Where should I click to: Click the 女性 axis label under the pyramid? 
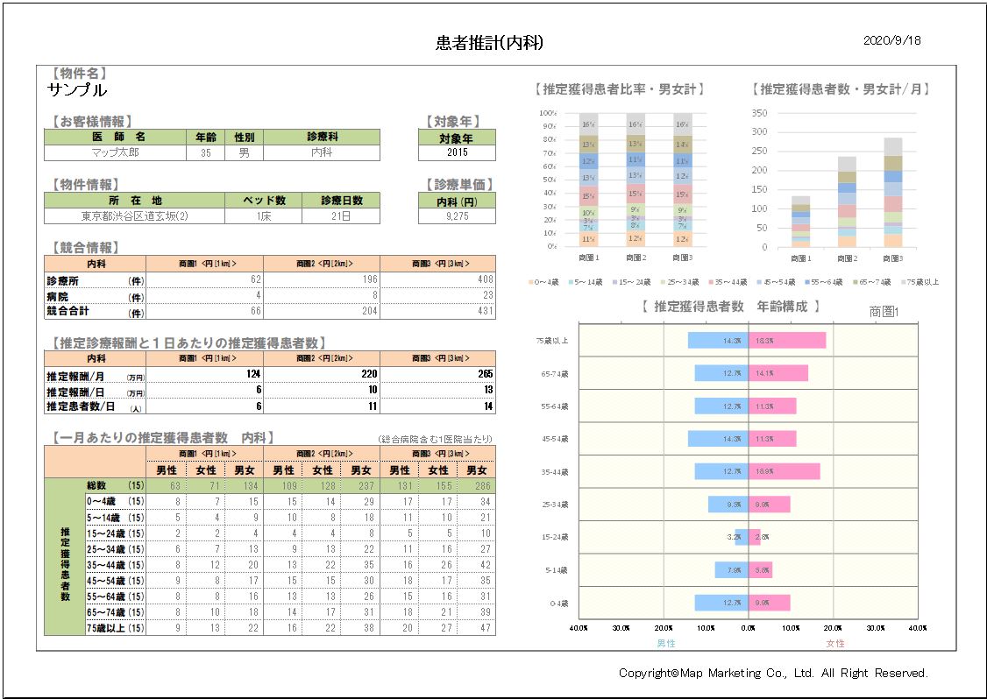(835, 643)
